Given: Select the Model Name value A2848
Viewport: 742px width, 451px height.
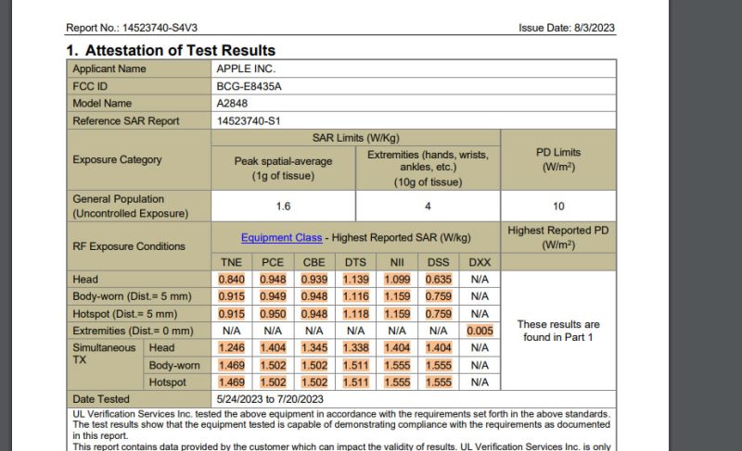Looking at the screenshot, I should (x=233, y=104).
